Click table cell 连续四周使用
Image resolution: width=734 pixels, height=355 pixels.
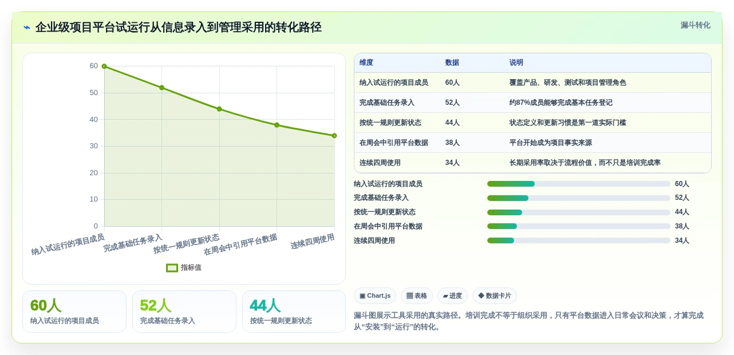coord(380,163)
